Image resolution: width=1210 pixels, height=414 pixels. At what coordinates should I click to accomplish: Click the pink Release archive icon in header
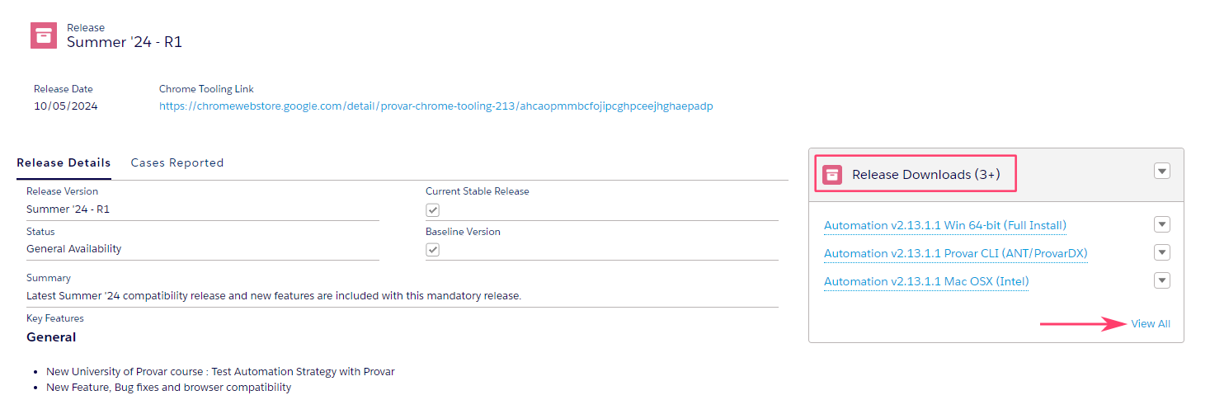click(x=44, y=35)
